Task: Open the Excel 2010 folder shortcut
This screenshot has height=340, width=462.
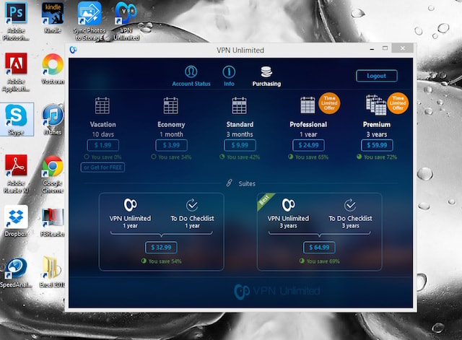Action: click(52, 271)
